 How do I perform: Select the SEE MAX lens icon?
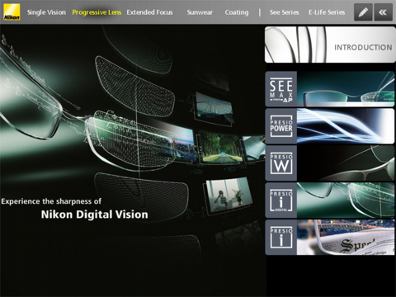(x=281, y=89)
